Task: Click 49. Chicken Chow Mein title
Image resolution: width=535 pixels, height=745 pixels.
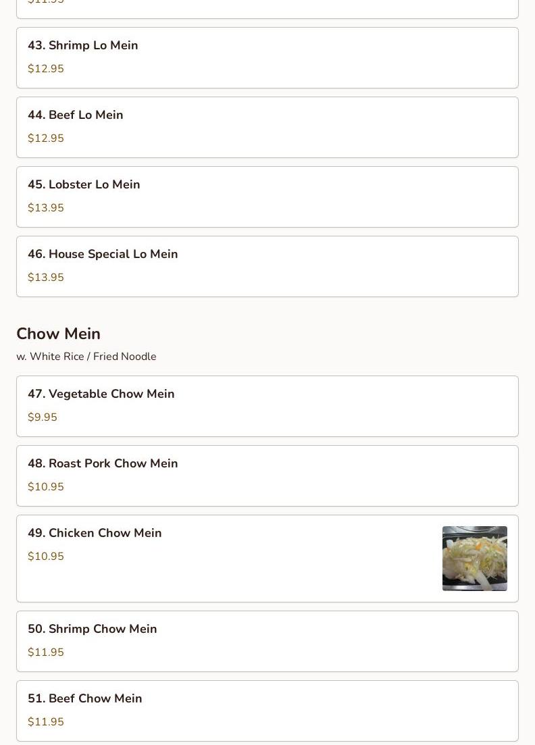Action: tap(95, 533)
